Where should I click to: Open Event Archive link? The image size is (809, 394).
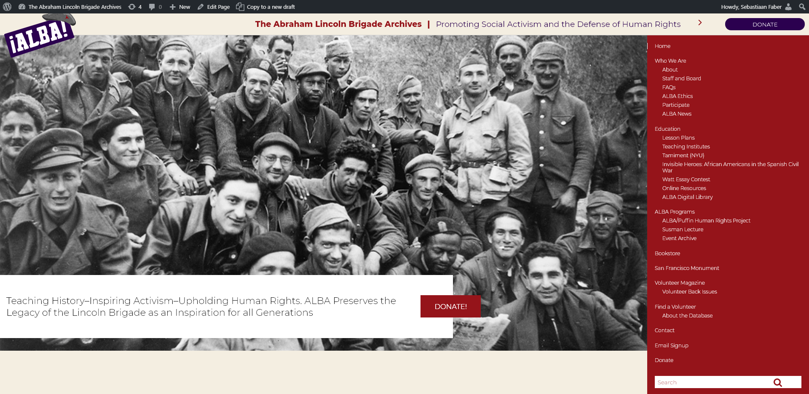(679, 238)
